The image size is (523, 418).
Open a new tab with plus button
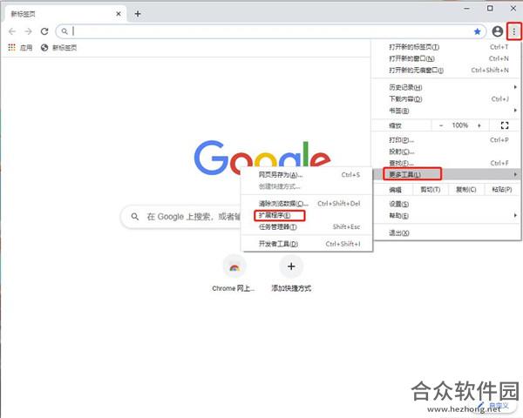tap(138, 14)
